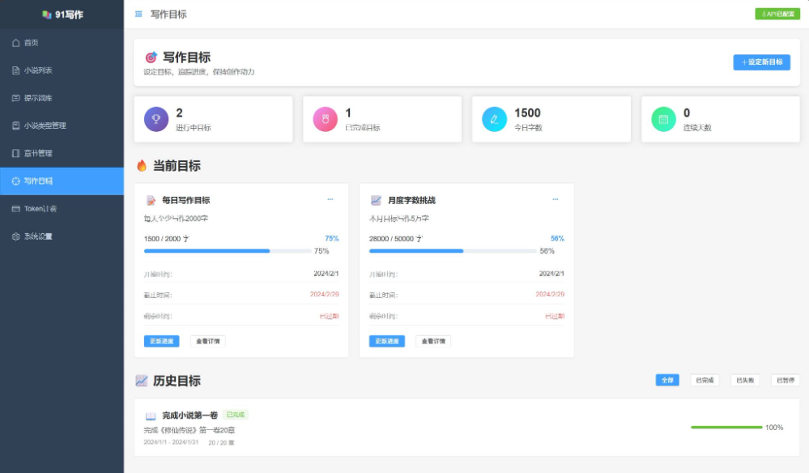The width and height of the screenshot is (809, 473).
Task: Click the sidebar collapse hamburger icon
Action: pos(138,14)
